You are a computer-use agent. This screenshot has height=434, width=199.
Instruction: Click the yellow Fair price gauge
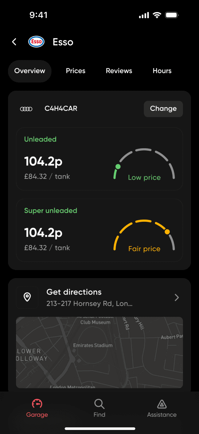coord(144,236)
